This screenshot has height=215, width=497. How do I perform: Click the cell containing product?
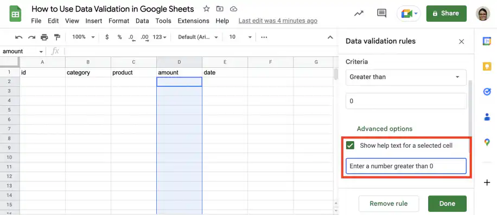pos(134,72)
